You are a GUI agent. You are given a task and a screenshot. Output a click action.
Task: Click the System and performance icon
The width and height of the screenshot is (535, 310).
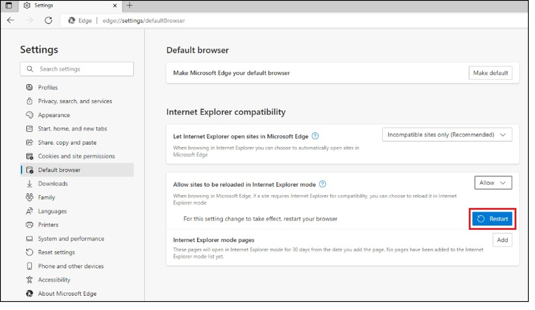click(x=29, y=238)
